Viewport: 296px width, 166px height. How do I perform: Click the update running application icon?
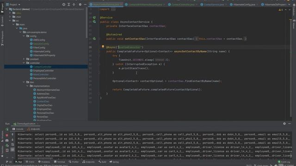tap(7, 145)
